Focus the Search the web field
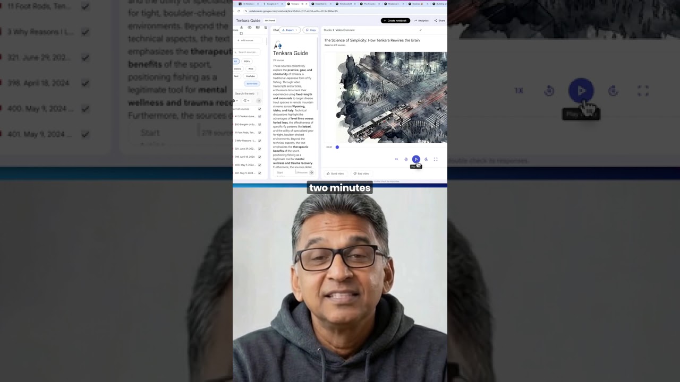 245,93
